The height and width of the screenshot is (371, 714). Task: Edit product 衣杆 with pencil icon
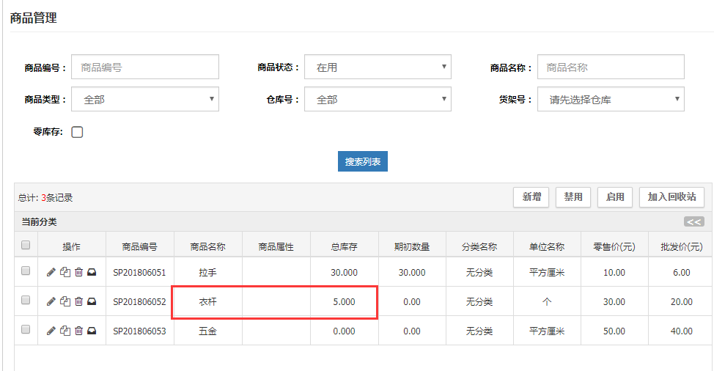pos(51,301)
